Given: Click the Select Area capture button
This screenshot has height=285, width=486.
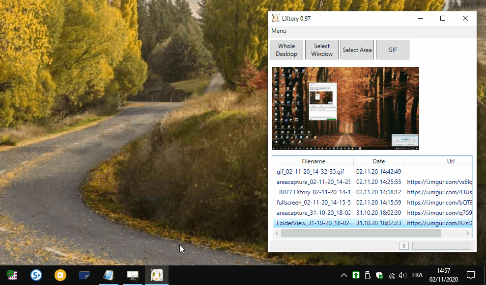Looking at the screenshot, I should tap(357, 50).
